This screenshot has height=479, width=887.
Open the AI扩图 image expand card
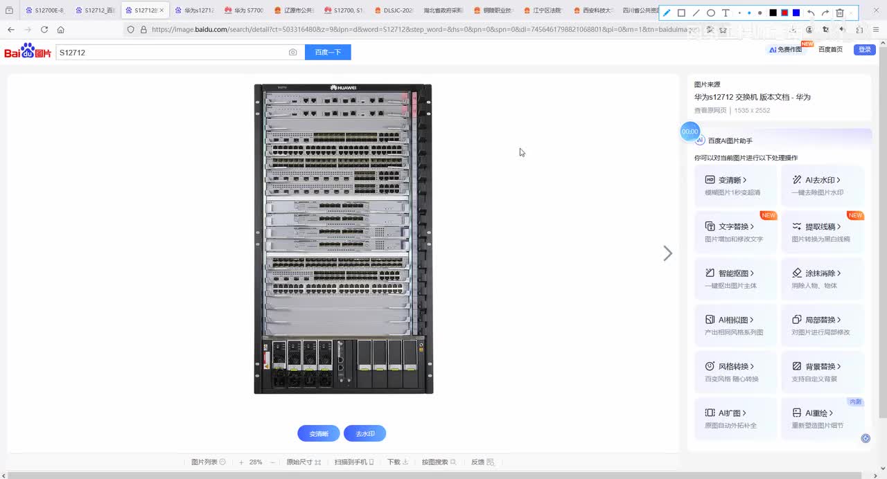[736, 418]
